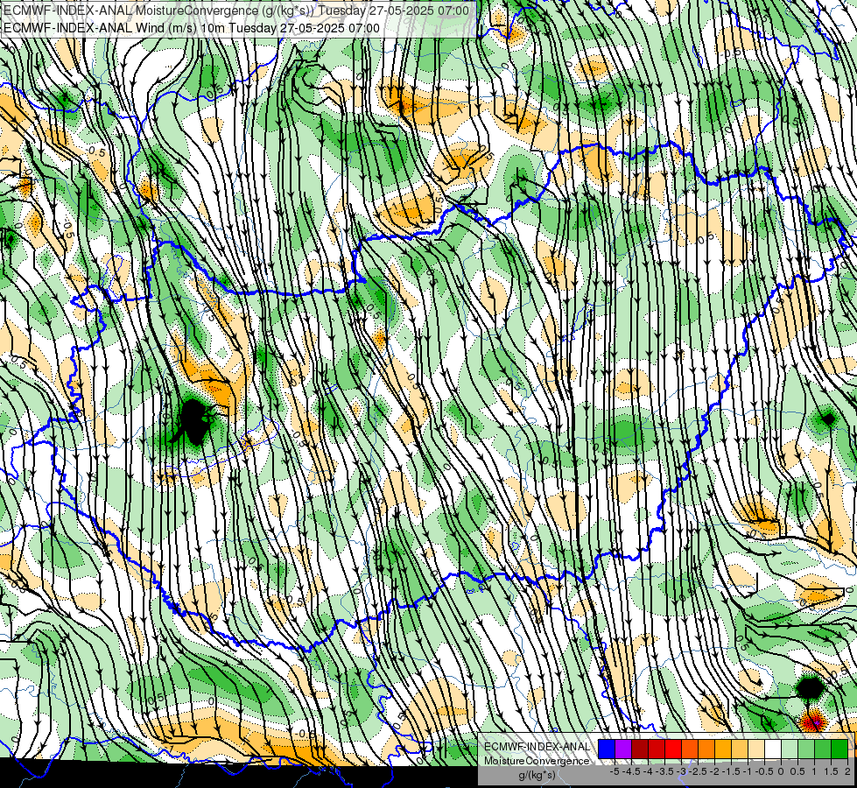Click the large black convergence maximum blob

point(193,421)
